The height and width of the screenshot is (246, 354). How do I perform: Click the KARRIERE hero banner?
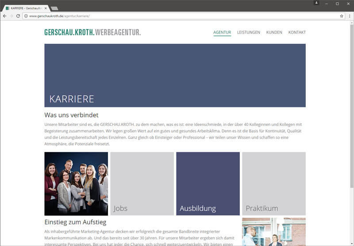[175, 75]
